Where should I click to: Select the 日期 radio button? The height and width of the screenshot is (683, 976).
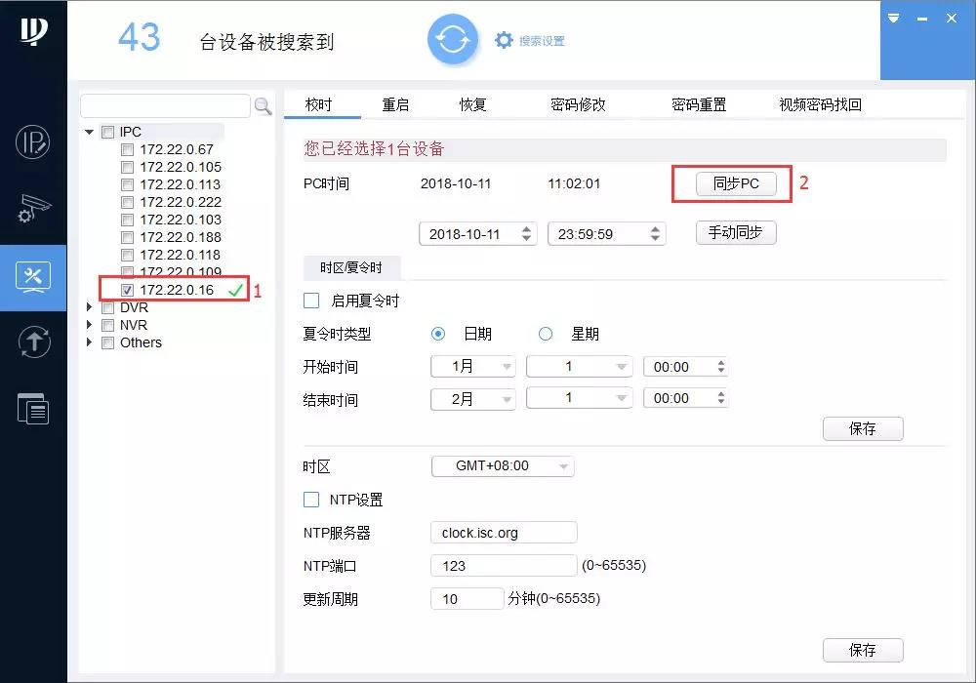click(x=438, y=334)
